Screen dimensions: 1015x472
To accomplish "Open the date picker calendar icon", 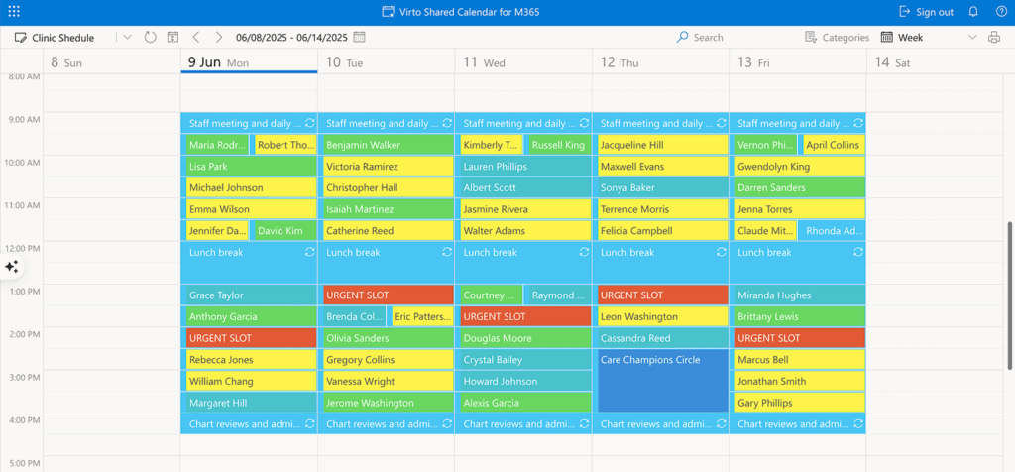I will click(359, 37).
